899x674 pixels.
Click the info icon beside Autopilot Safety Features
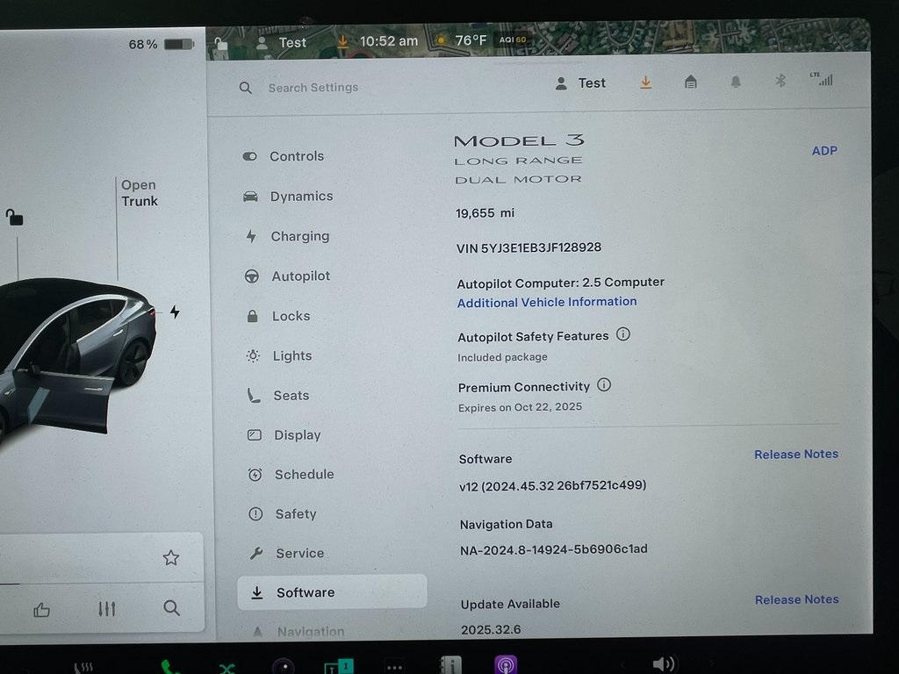tap(623, 334)
